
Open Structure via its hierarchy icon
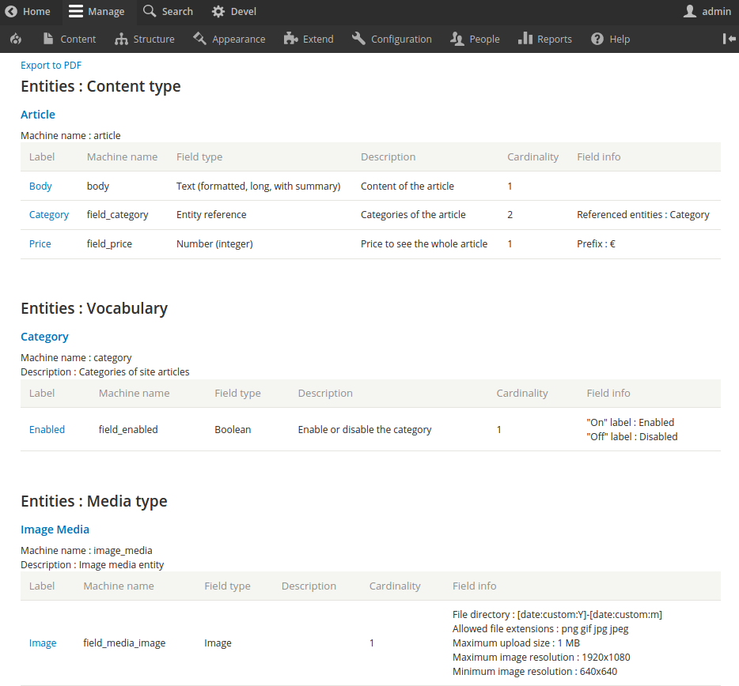pos(121,39)
